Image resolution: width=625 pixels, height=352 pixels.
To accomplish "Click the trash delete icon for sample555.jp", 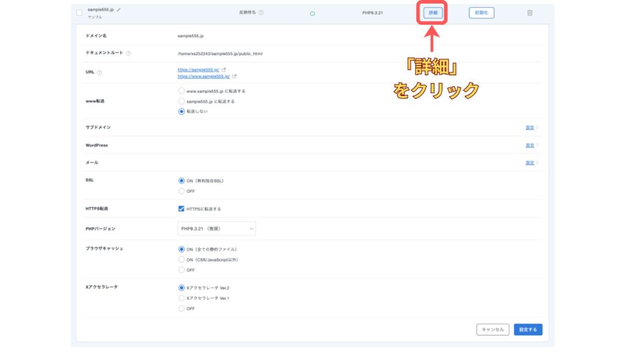I will tap(530, 13).
